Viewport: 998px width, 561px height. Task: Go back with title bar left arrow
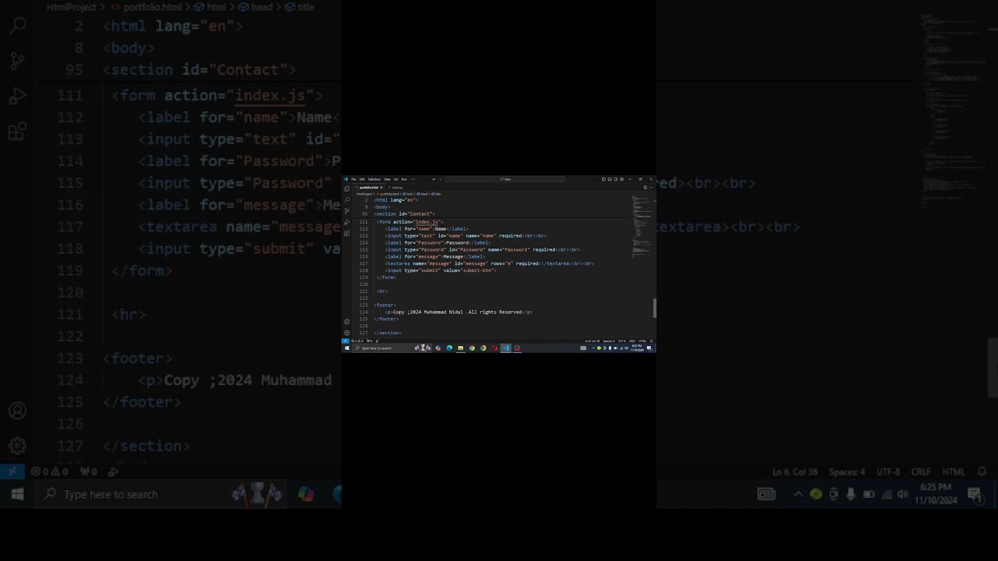[434, 179]
